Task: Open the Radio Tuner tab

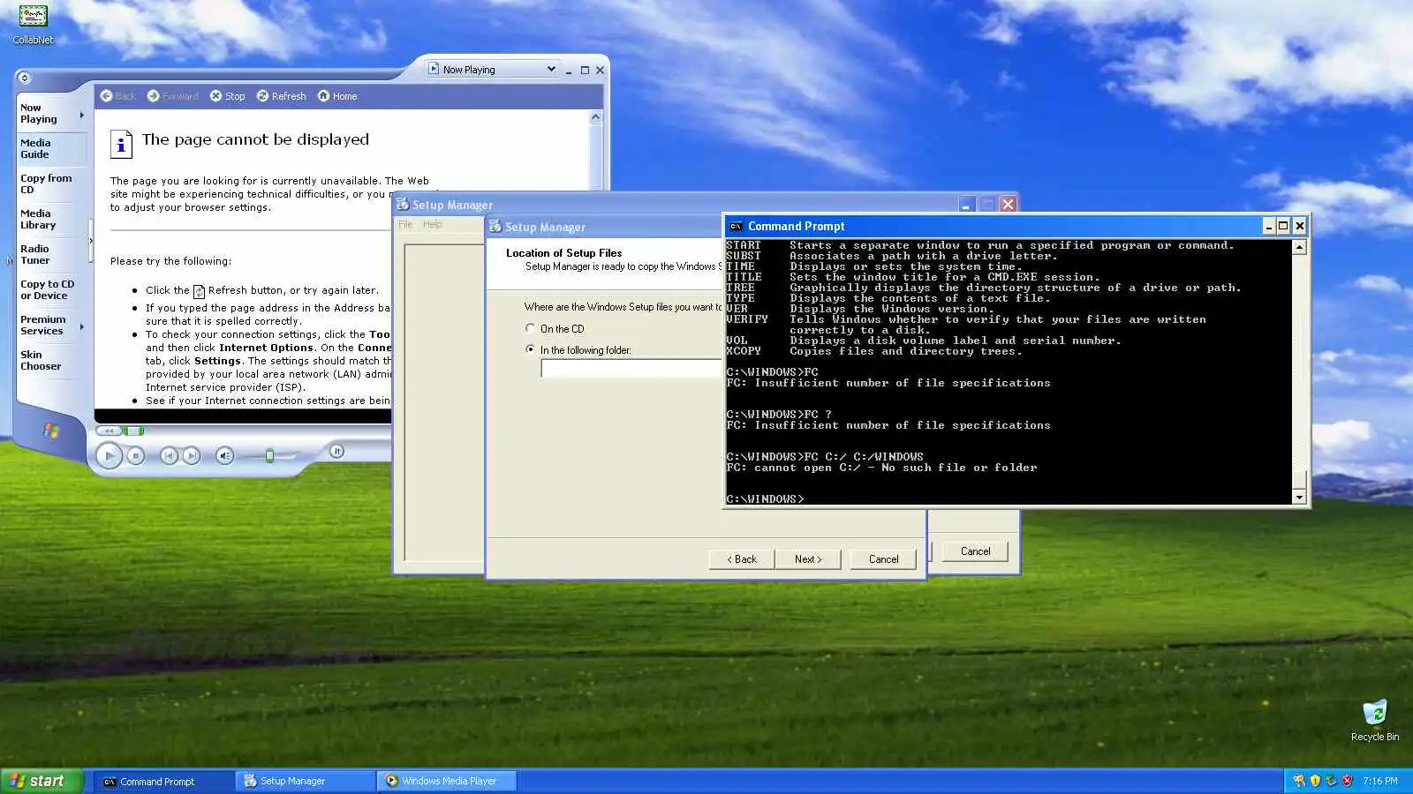Action: click(52, 254)
